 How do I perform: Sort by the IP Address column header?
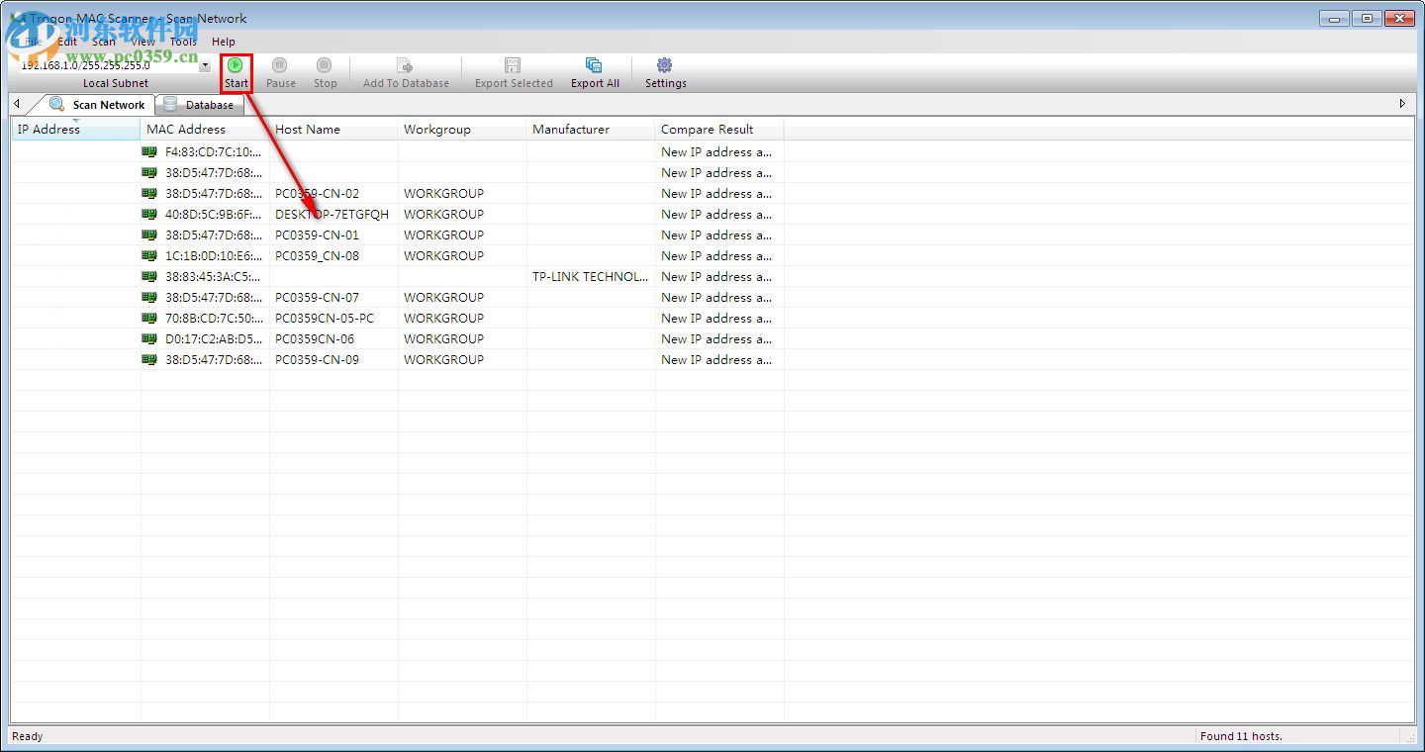pyautogui.click(x=76, y=130)
